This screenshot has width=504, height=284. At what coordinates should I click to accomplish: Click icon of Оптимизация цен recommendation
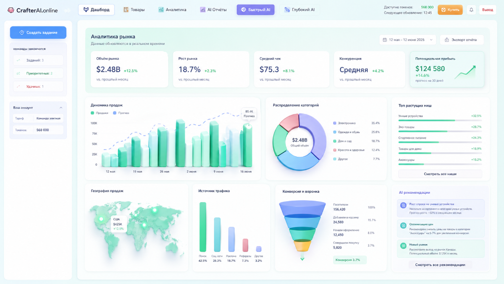pos(404,225)
